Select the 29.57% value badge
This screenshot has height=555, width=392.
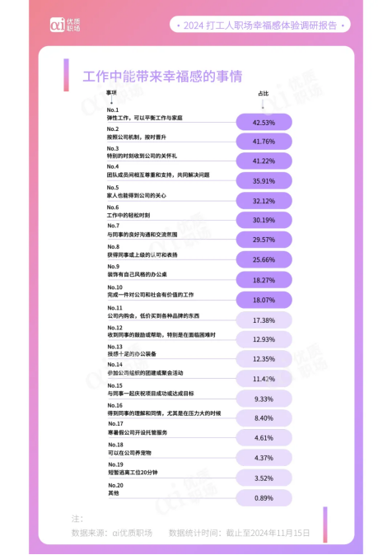pyautogui.click(x=264, y=240)
